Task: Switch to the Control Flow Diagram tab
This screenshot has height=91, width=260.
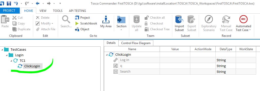Action: pyautogui.click(x=136, y=43)
